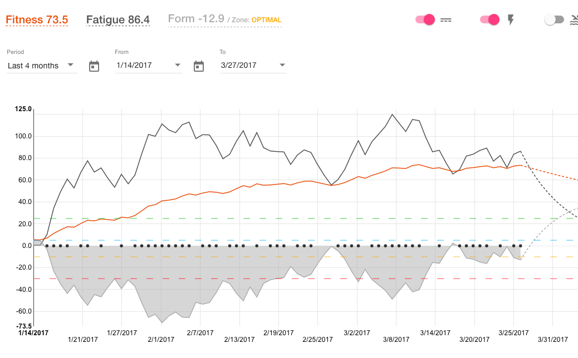Click the red dashed zone line
The width and height of the screenshot is (578, 358).
pyautogui.click(x=278, y=279)
